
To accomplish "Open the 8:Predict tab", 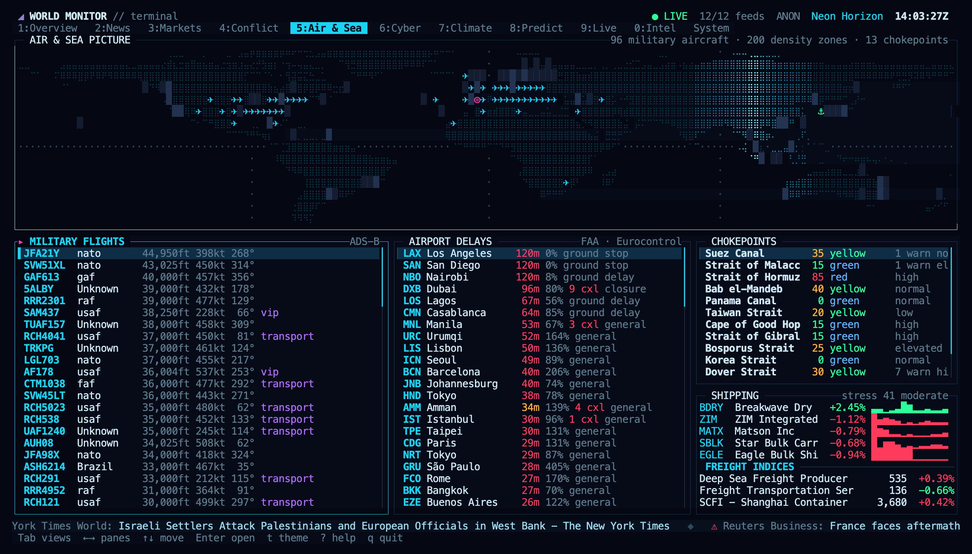I will 536,28.
